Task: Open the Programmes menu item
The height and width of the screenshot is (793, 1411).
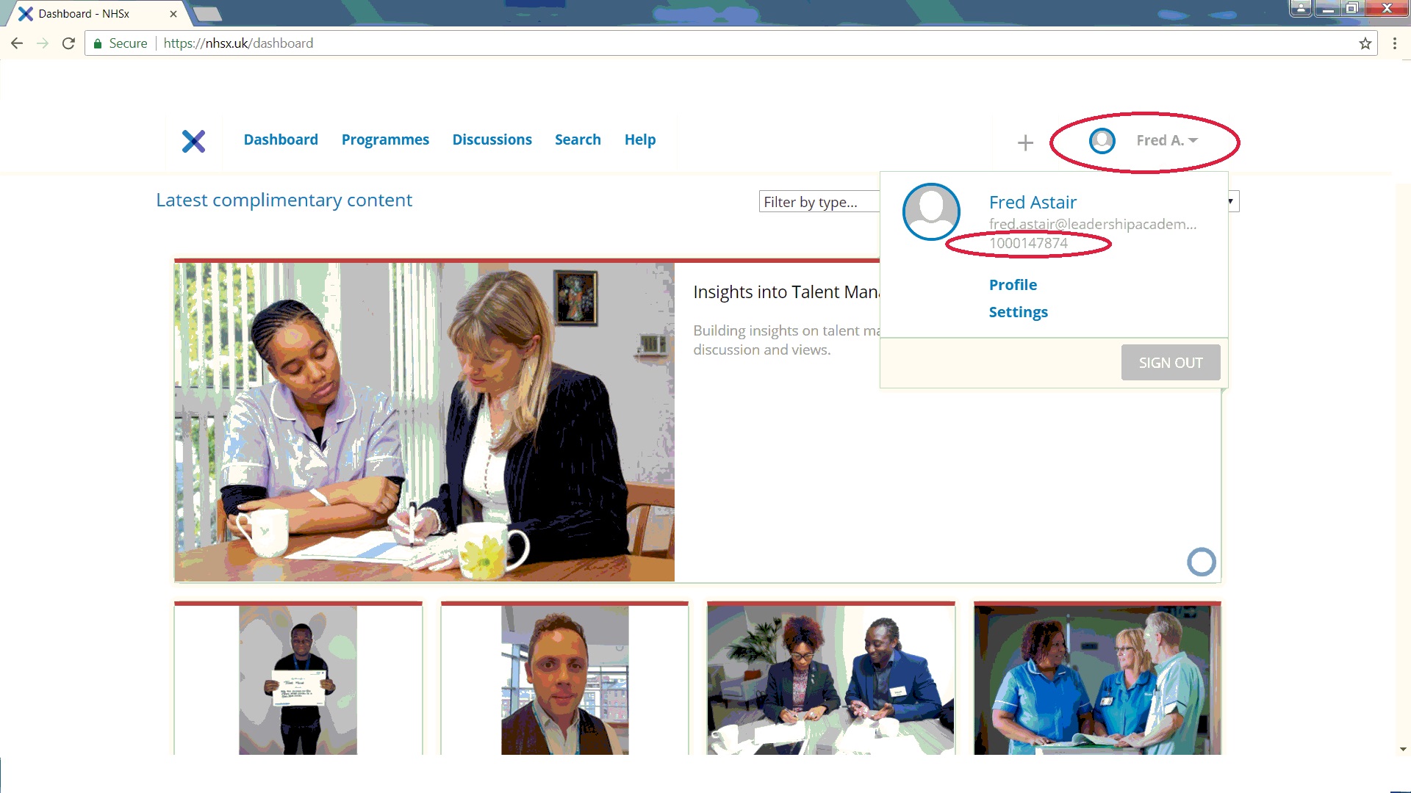Action: pos(385,140)
